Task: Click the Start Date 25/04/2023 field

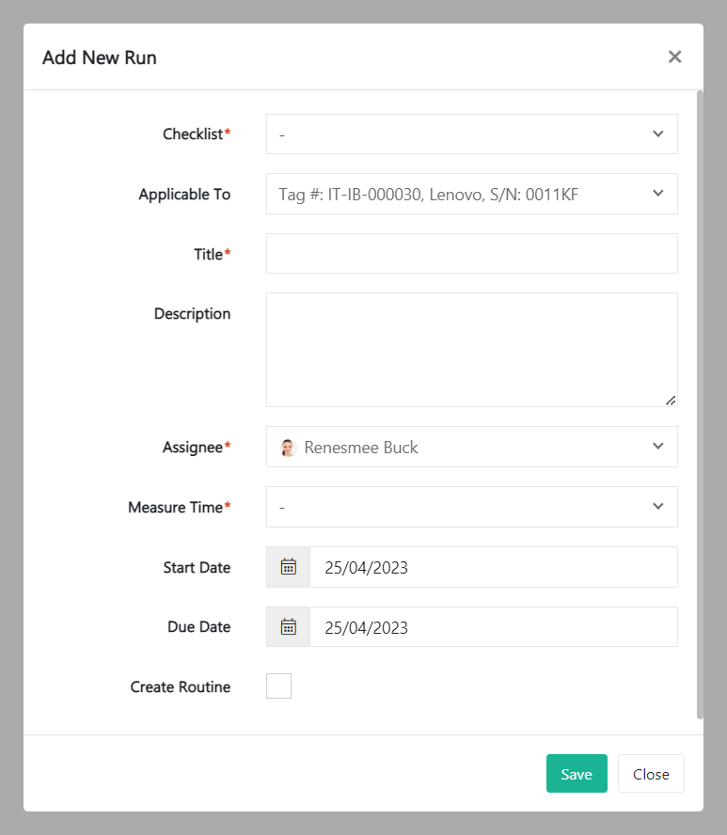Action: (493, 567)
